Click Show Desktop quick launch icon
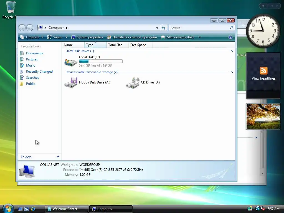Viewport: 284px width, 213px height. coord(20,209)
